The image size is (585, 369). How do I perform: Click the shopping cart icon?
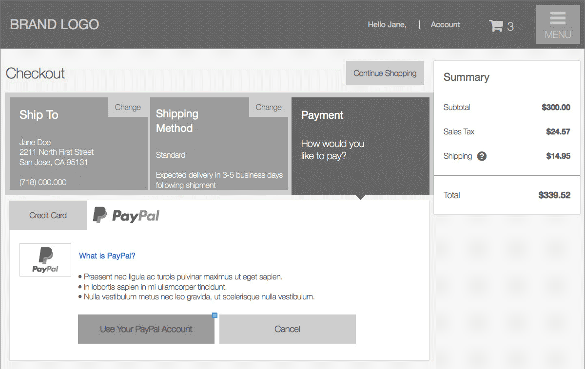(x=496, y=25)
